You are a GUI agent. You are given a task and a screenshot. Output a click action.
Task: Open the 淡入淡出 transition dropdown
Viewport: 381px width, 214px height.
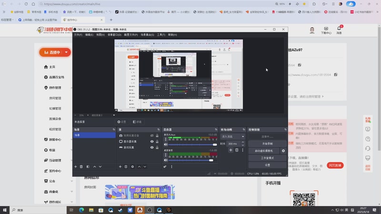pyautogui.click(x=232, y=136)
